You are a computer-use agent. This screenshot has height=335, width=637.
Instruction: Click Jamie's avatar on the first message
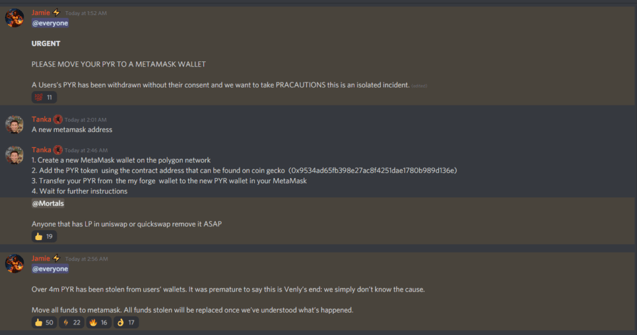point(14,18)
